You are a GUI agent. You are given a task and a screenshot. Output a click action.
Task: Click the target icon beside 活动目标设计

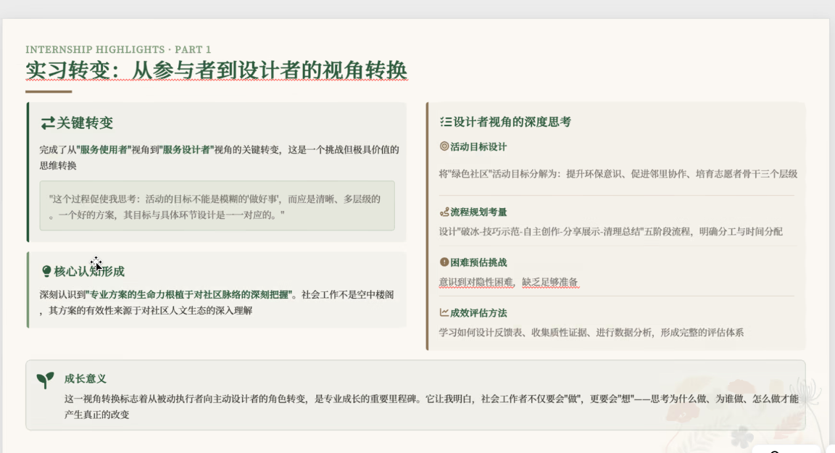point(444,146)
